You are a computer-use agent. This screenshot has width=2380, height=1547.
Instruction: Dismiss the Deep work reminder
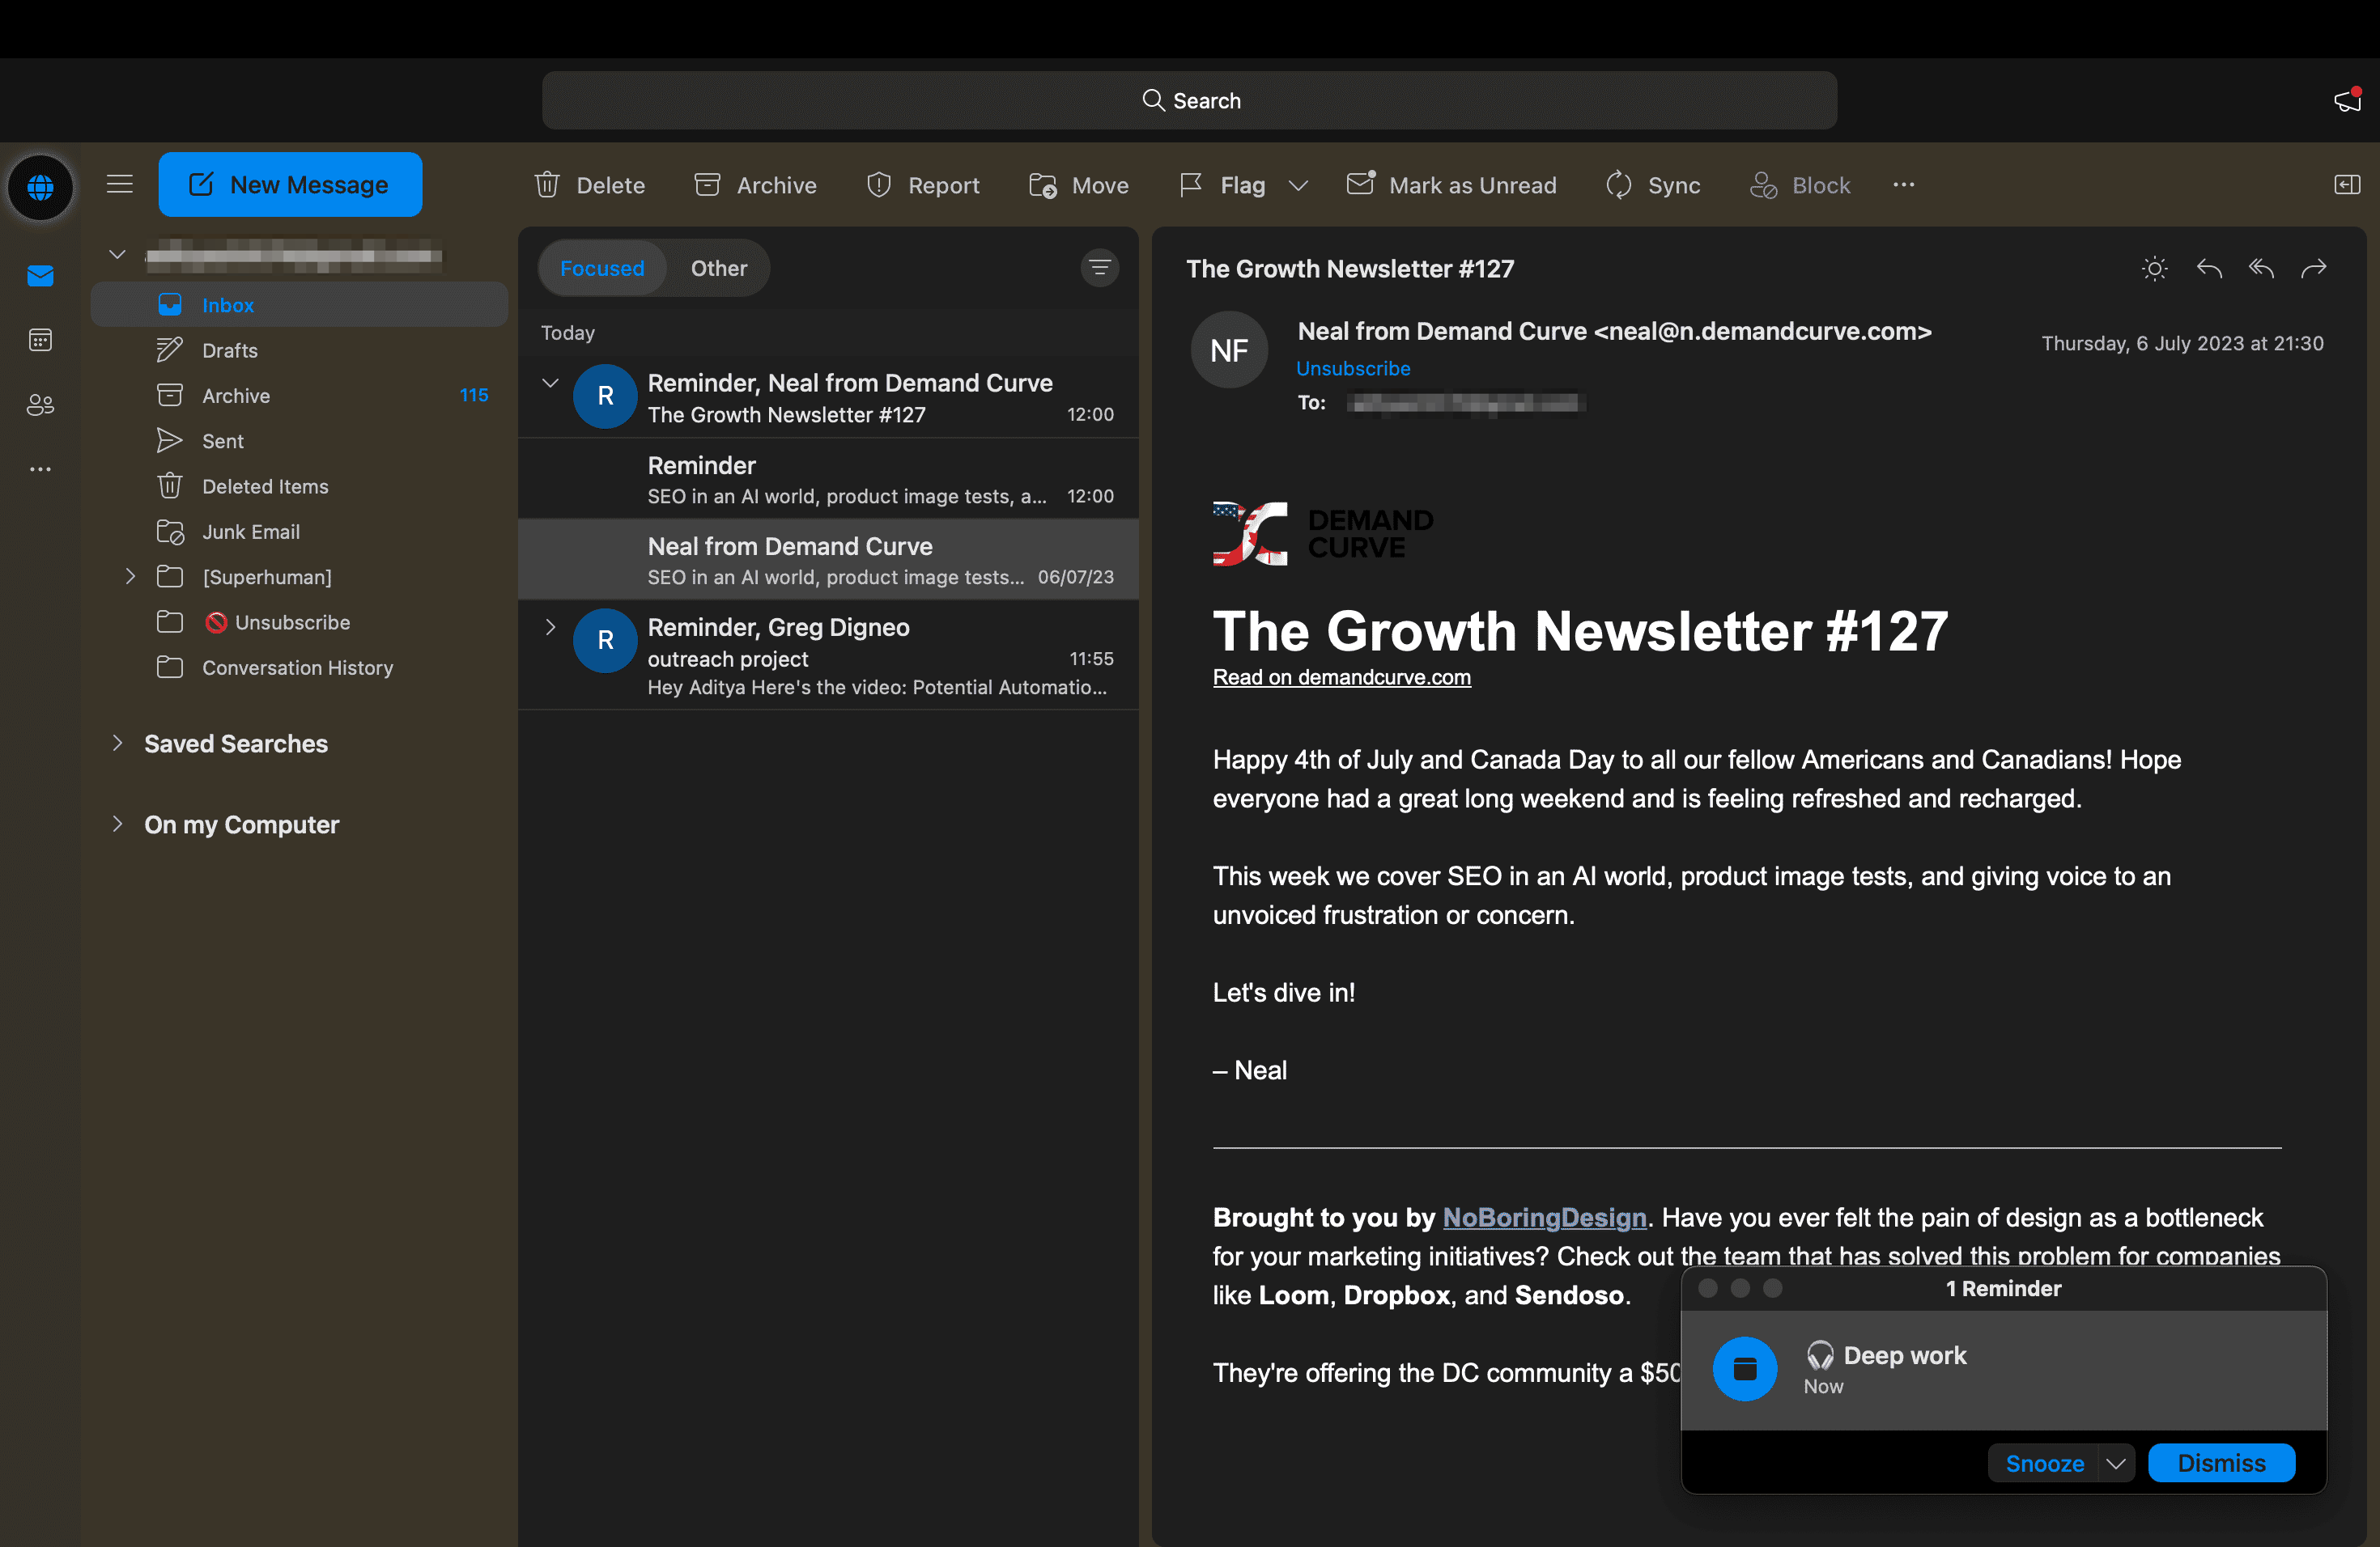[x=2221, y=1462]
